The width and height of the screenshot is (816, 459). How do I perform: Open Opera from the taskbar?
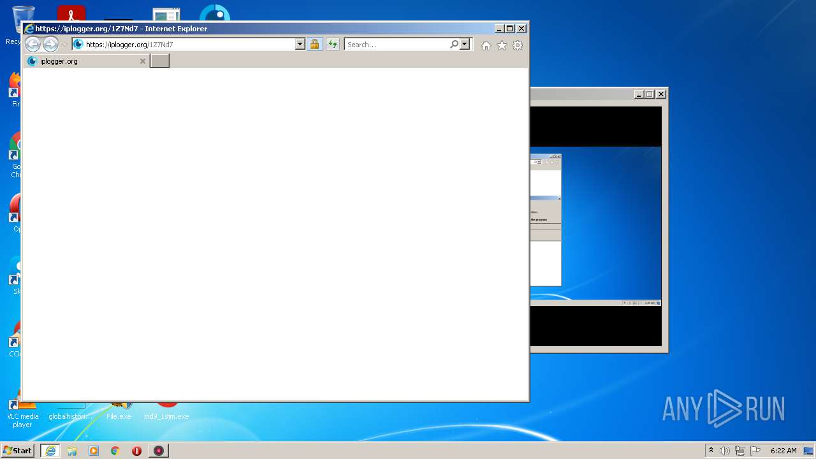click(x=136, y=451)
